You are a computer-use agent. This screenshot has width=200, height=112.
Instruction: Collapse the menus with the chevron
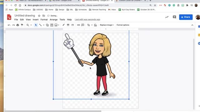(x=192, y=25)
